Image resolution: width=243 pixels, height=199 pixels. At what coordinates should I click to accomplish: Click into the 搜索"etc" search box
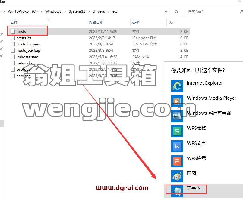(x=212, y=12)
